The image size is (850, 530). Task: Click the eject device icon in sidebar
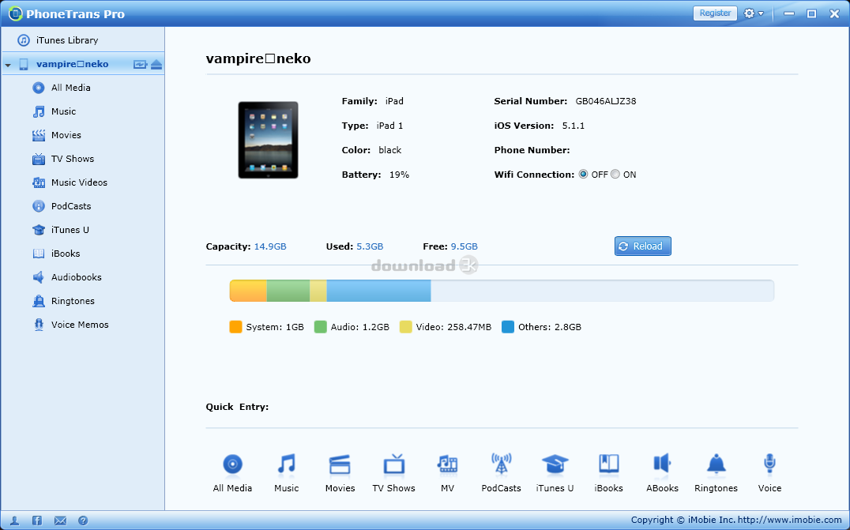coord(156,65)
